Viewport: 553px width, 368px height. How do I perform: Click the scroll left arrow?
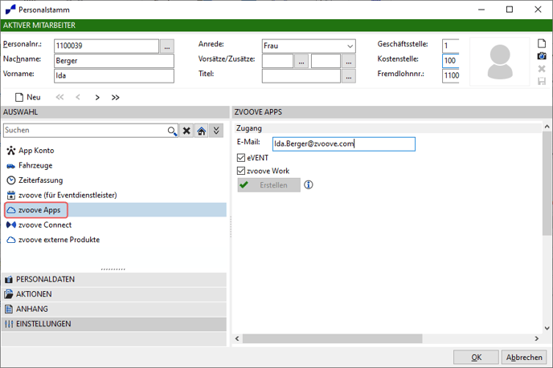pos(237,338)
